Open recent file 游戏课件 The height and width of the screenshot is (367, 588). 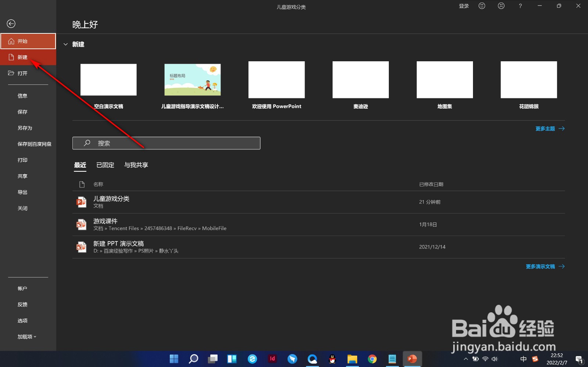(319, 225)
